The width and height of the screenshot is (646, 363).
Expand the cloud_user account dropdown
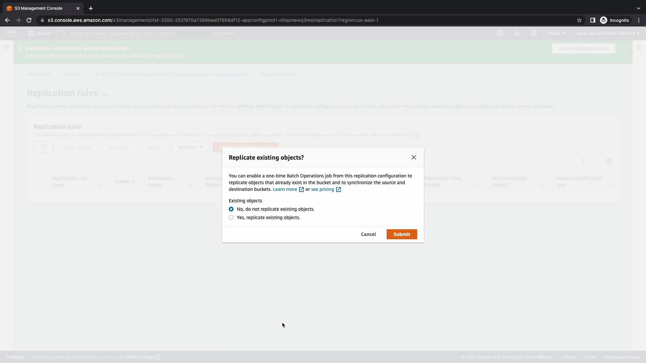[608, 33]
